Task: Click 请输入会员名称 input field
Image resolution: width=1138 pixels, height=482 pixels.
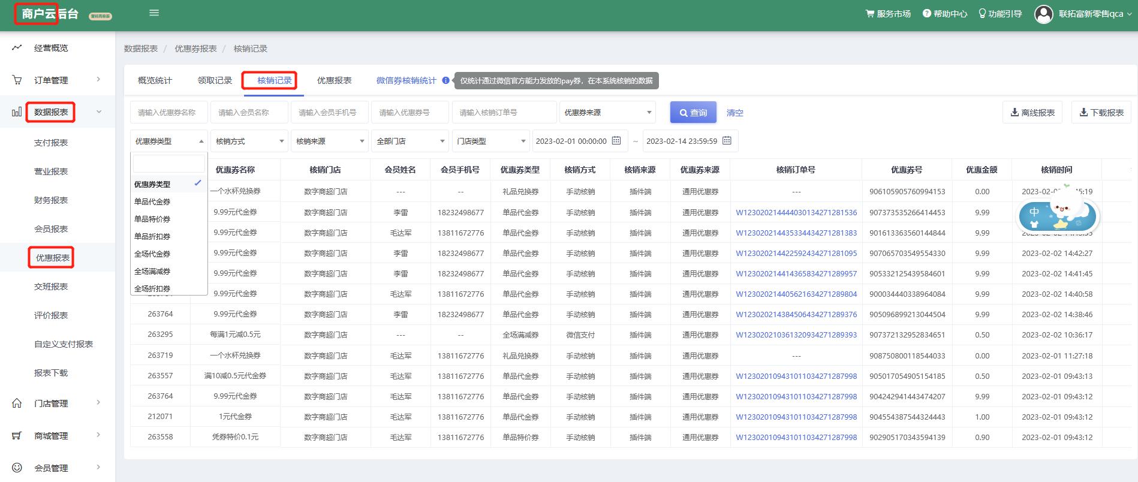Action: pos(249,112)
